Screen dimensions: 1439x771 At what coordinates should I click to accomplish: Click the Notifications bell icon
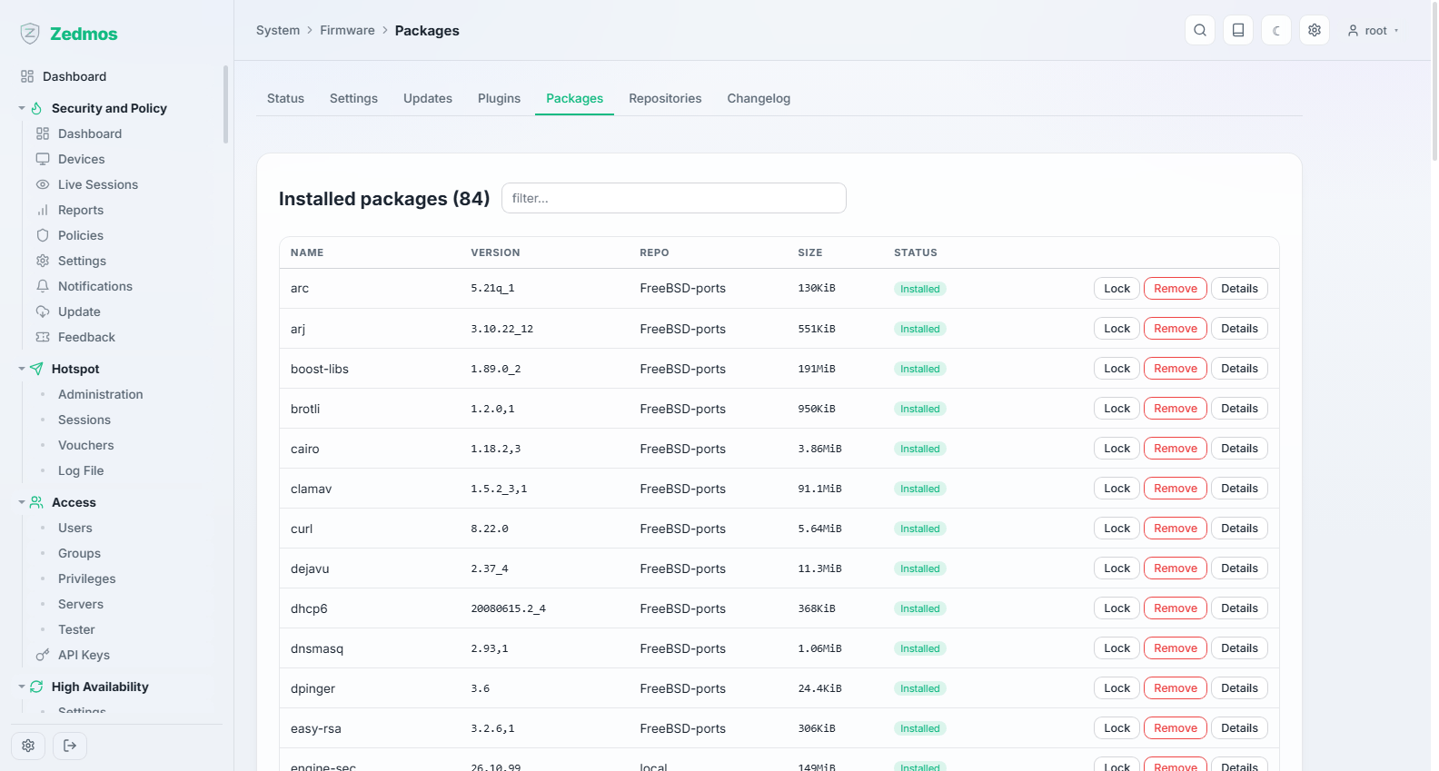tap(43, 286)
